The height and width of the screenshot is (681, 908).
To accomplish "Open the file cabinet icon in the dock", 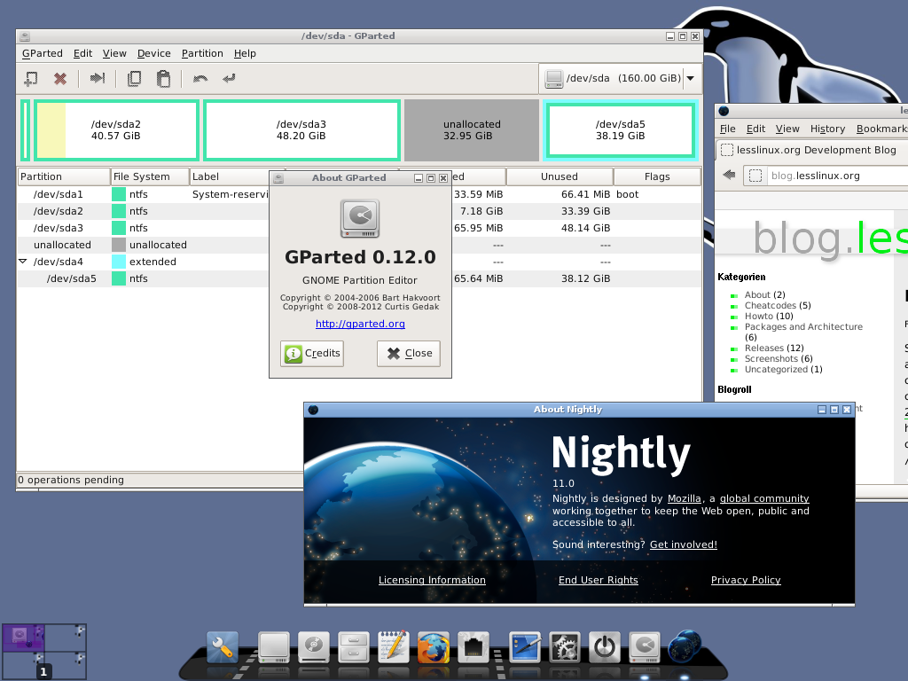I will [x=353, y=647].
